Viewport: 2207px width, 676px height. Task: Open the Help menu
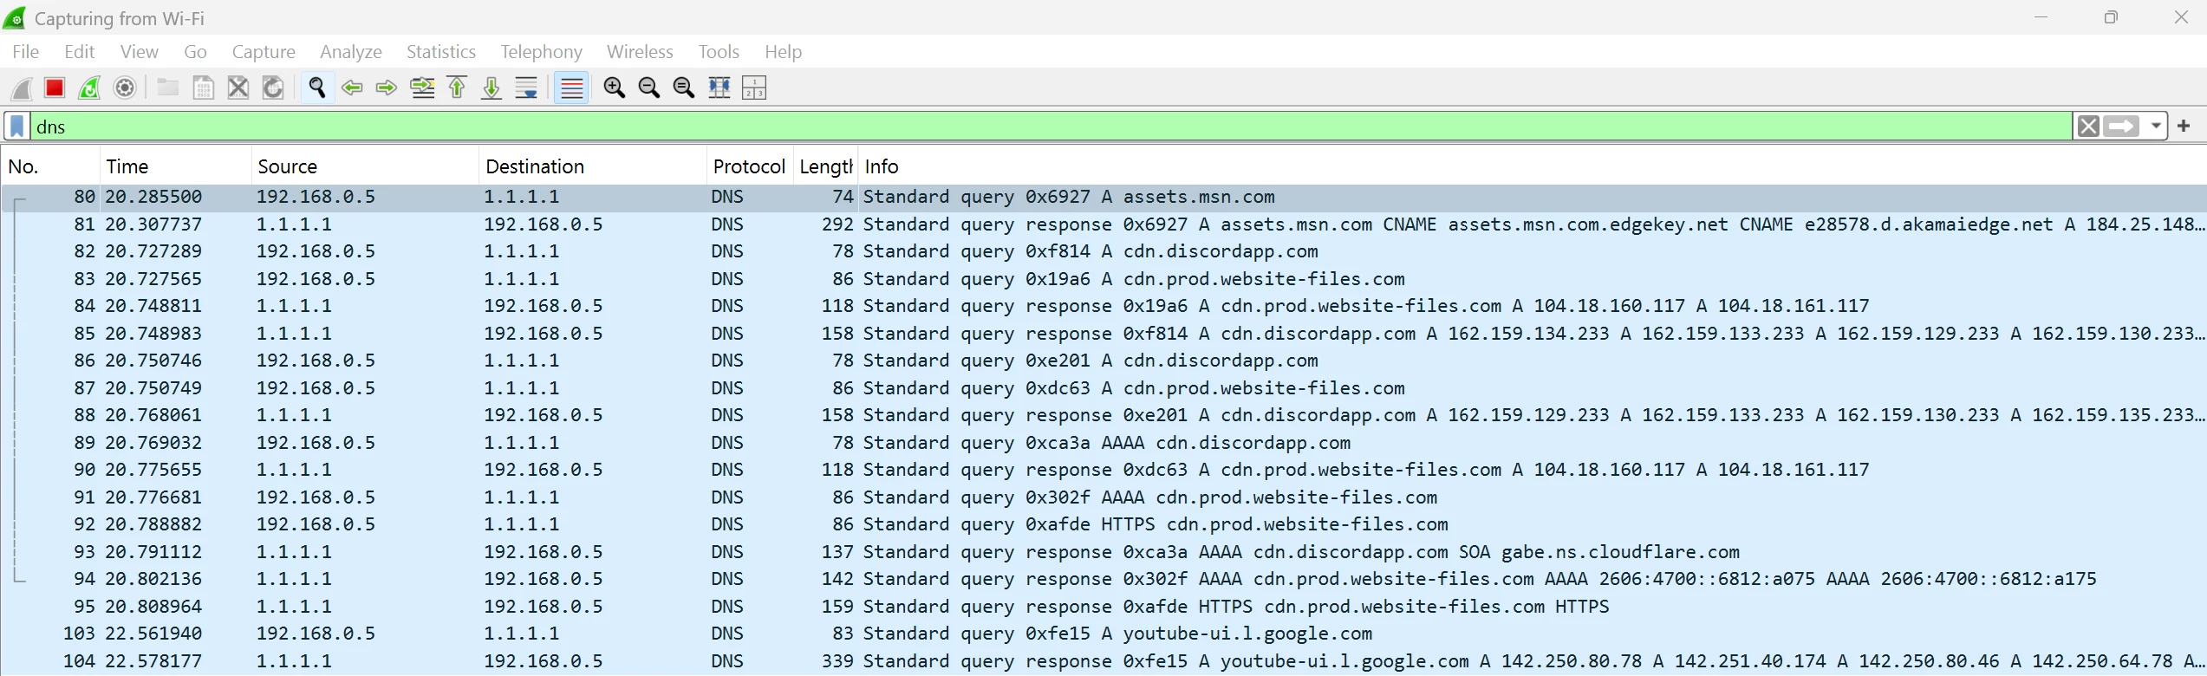(x=783, y=52)
